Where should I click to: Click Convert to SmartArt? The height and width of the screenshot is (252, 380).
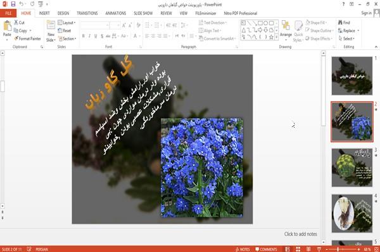click(217, 39)
